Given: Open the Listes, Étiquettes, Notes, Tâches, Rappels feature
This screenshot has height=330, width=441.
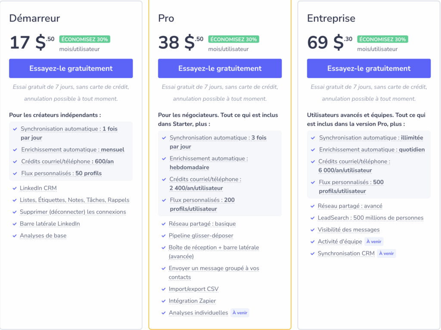Looking at the screenshot, I should click(x=75, y=200).
